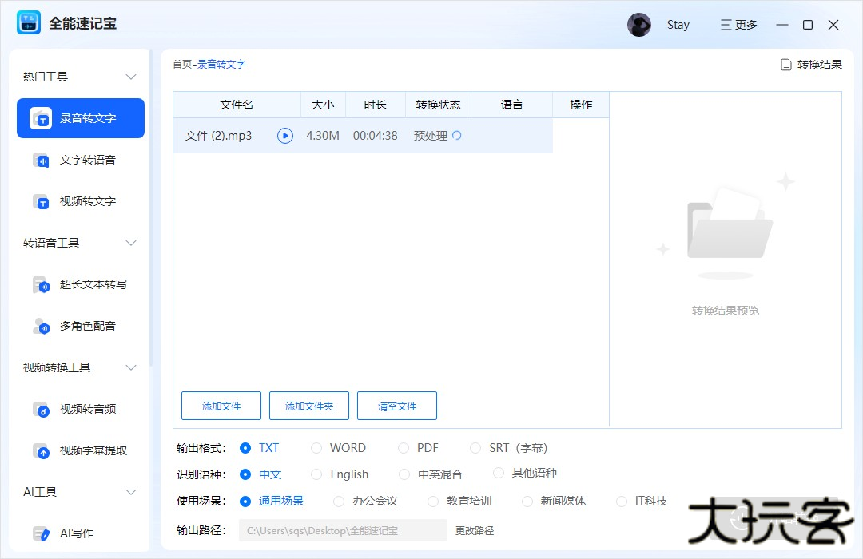This screenshot has width=863, height=559.
Task: Click the 添加文件 button
Action: pyautogui.click(x=221, y=405)
